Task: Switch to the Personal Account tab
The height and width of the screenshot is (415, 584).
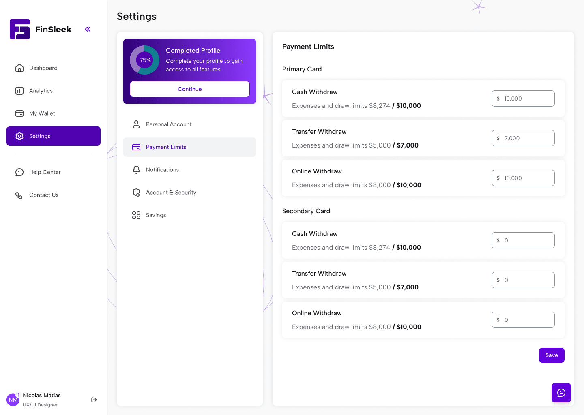Action: point(169,124)
